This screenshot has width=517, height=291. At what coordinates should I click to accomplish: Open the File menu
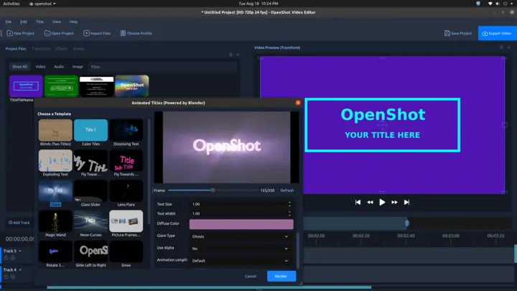(9, 22)
